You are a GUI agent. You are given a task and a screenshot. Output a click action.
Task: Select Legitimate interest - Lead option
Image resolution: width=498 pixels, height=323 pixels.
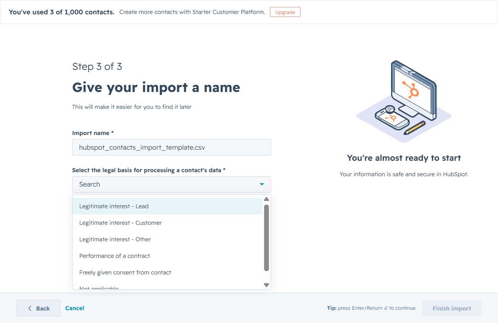pyautogui.click(x=167, y=206)
